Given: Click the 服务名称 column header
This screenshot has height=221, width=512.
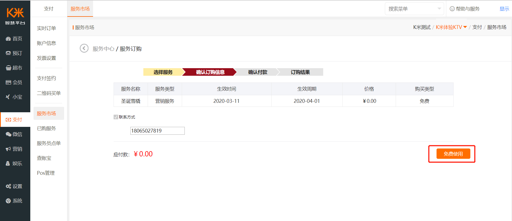Looking at the screenshot, I should pos(131,89).
